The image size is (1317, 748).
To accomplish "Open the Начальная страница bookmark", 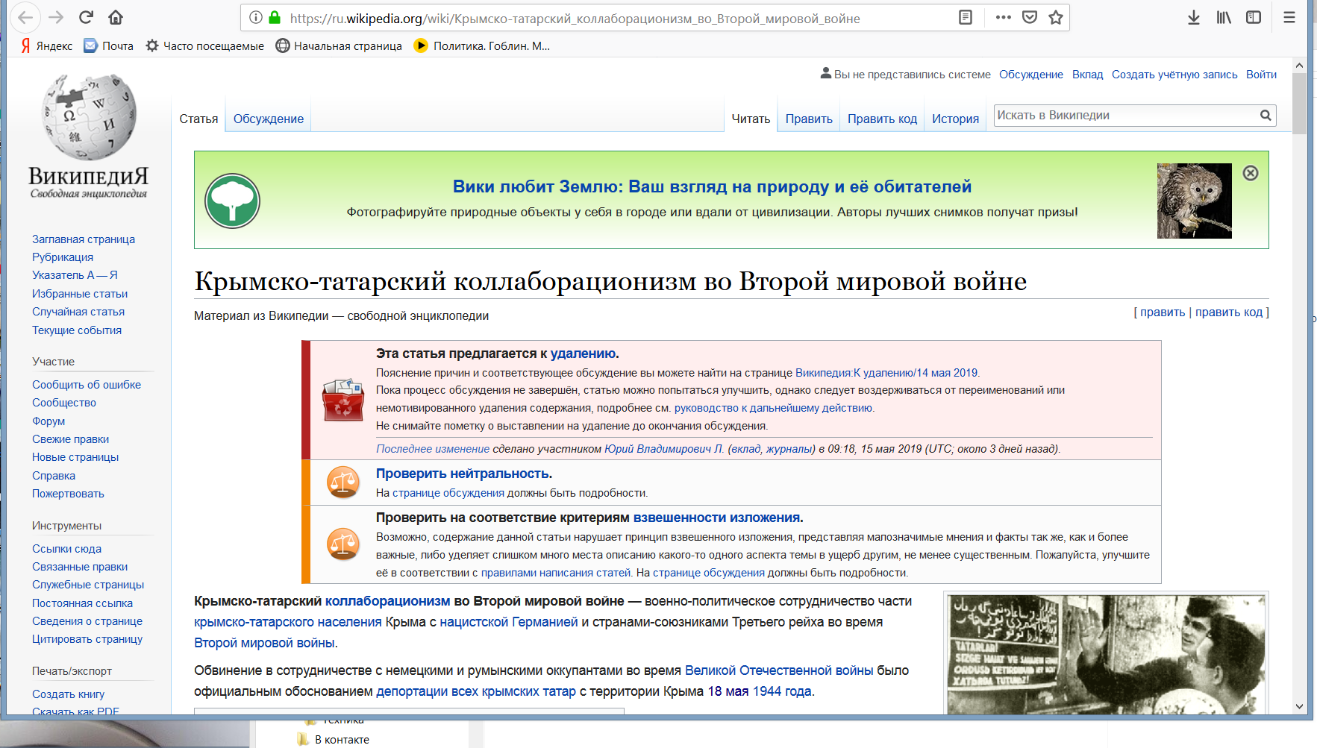I will [339, 45].
